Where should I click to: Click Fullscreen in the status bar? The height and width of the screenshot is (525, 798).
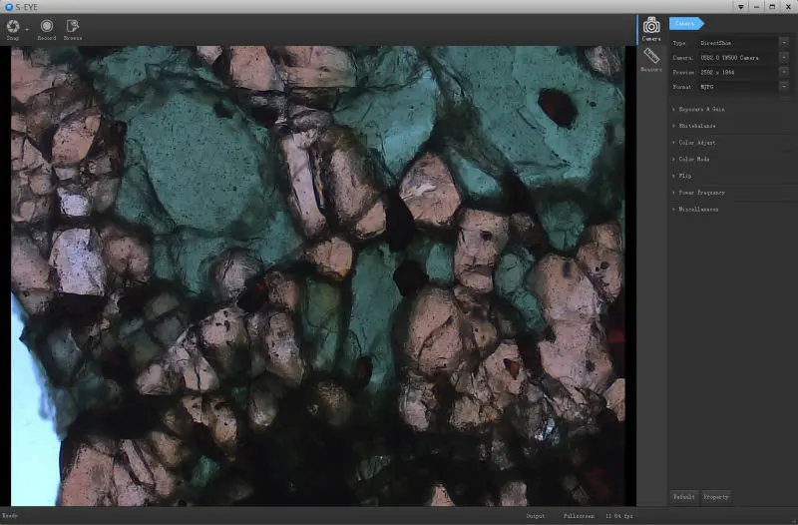pos(577,516)
